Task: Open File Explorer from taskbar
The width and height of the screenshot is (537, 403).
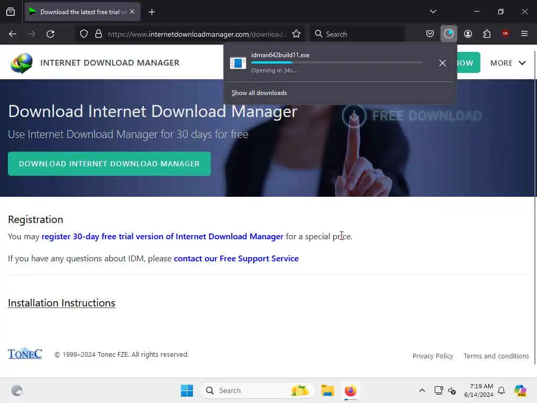Action: click(x=327, y=390)
